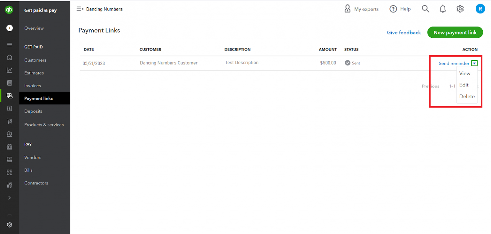Select Vendors under the PAY section

pyautogui.click(x=32, y=157)
